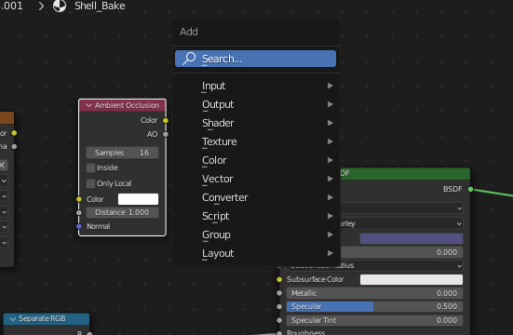Click the Ambient Occlusion Color output socket
The image size is (513, 335).
coord(166,120)
